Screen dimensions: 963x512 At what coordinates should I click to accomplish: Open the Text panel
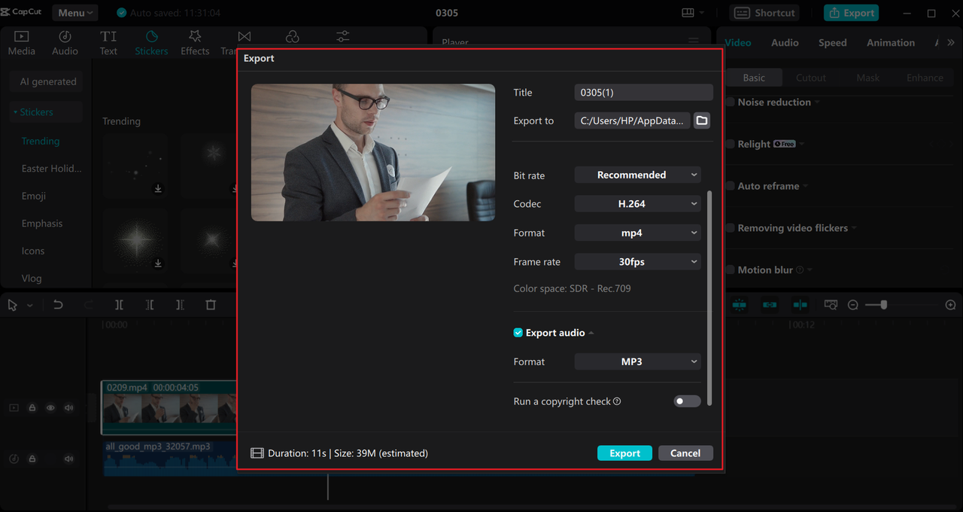pyautogui.click(x=108, y=43)
